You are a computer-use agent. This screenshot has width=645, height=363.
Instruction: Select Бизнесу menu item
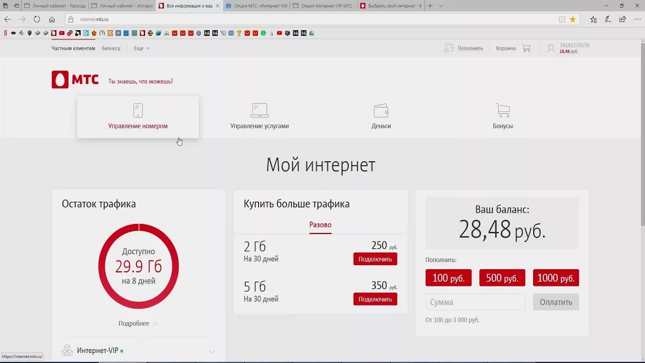111,48
